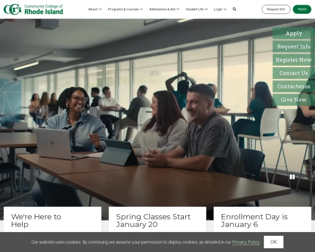Open the Login menu

(220, 9)
